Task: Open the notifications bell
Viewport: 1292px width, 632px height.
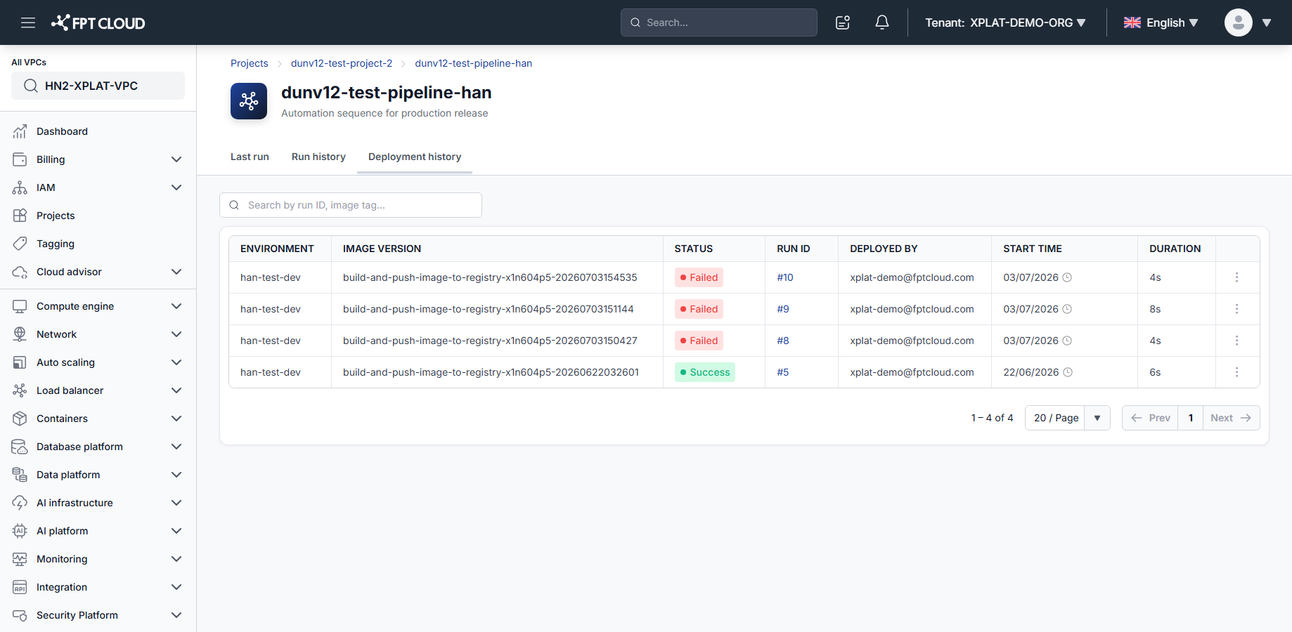Action: tap(882, 22)
